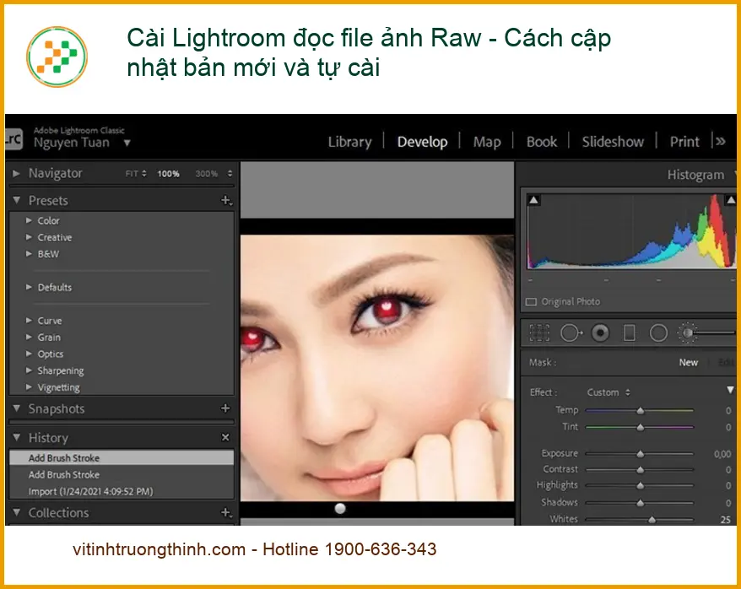
Task: Switch to the Book module
Action: (542, 142)
